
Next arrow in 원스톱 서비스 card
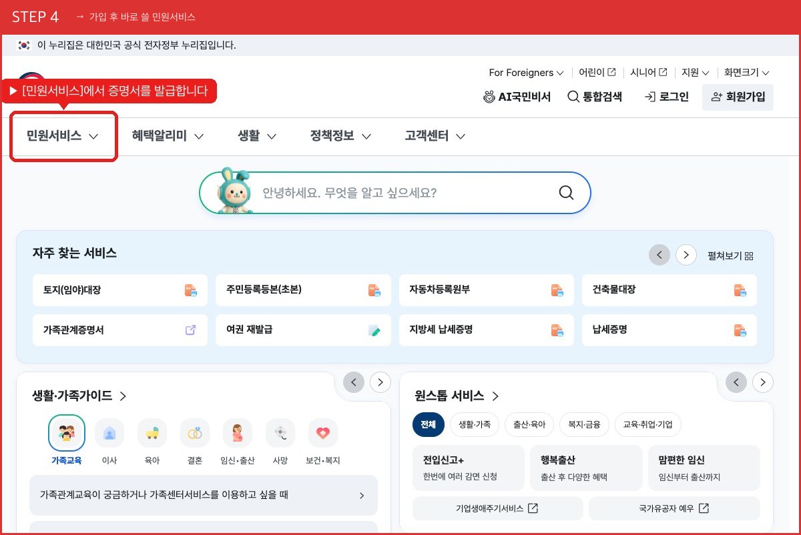point(763,382)
